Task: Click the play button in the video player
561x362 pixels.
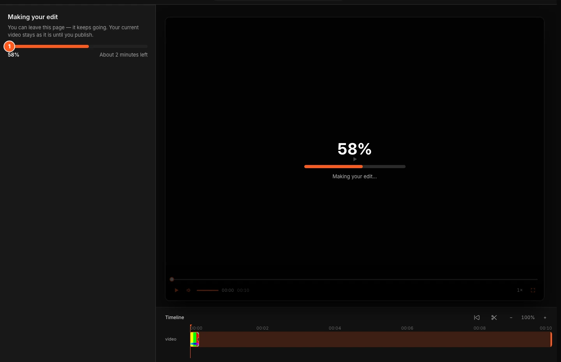Action: pyautogui.click(x=176, y=290)
